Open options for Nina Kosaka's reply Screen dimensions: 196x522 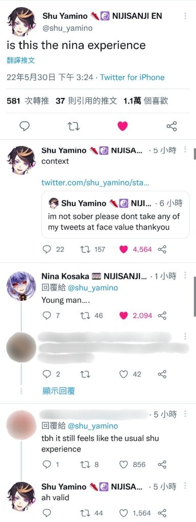pos(186,276)
